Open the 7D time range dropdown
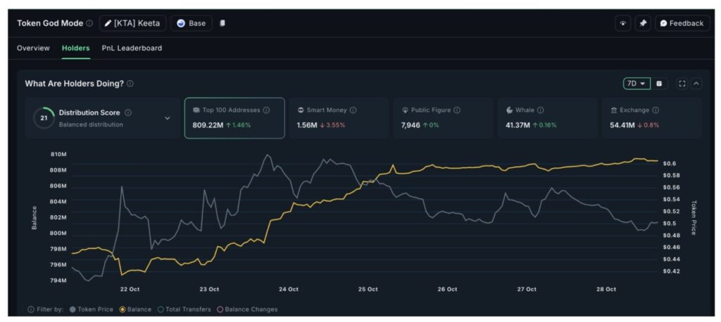Image resolution: width=721 pixels, height=322 pixels. click(x=636, y=84)
